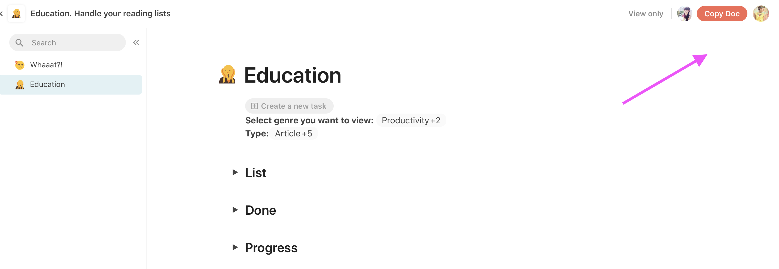Click the plus icon inside Create a new task

click(254, 106)
